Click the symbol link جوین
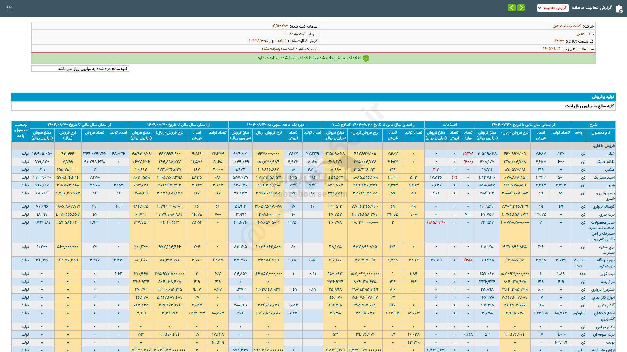This screenshot has width=627, height=352. [580, 34]
